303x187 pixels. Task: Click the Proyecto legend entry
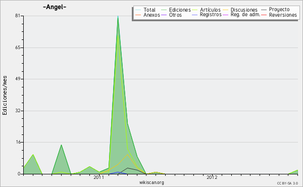pos(279,10)
